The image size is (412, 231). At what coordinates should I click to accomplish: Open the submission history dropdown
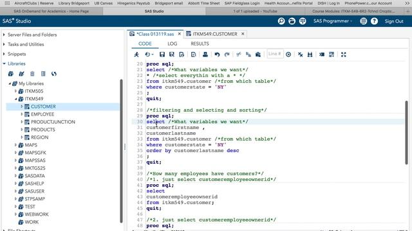[149, 55]
